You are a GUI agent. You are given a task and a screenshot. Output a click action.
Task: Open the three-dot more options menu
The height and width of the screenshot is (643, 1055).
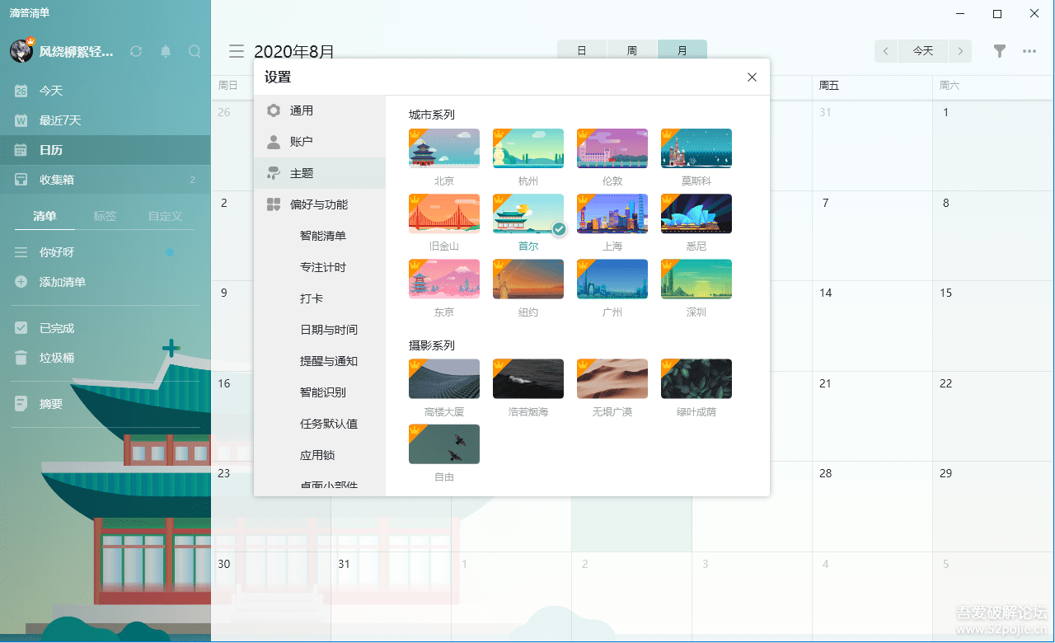click(1029, 51)
